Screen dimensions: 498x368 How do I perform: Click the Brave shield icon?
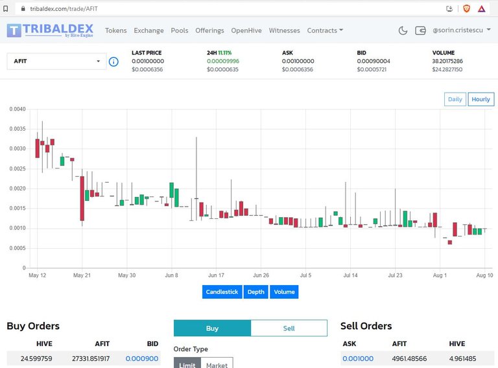[467, 9]
